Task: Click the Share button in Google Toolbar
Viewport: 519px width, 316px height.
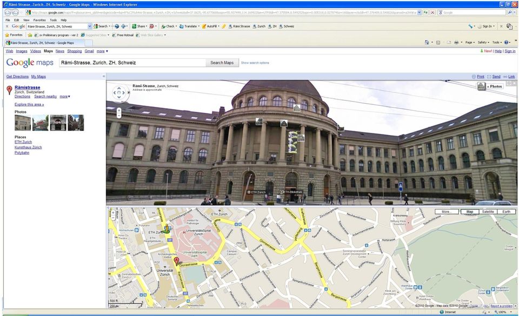Action: click(139, 26)
